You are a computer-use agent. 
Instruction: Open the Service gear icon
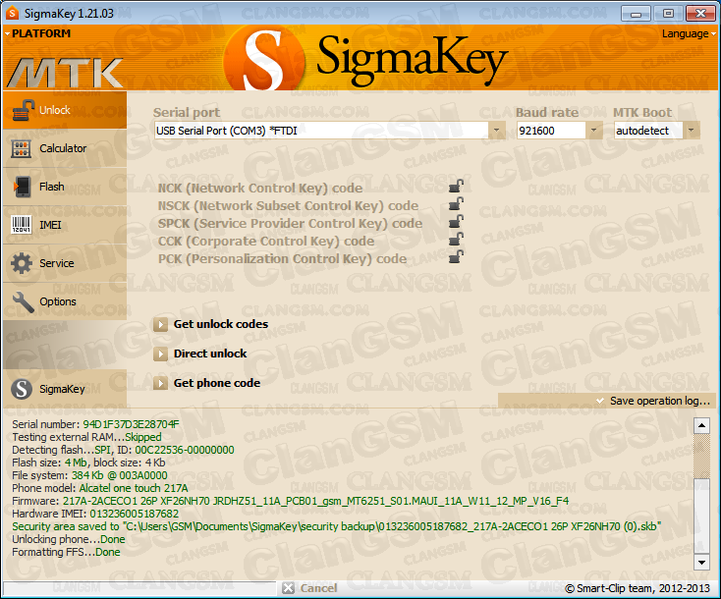click(22, 263)
